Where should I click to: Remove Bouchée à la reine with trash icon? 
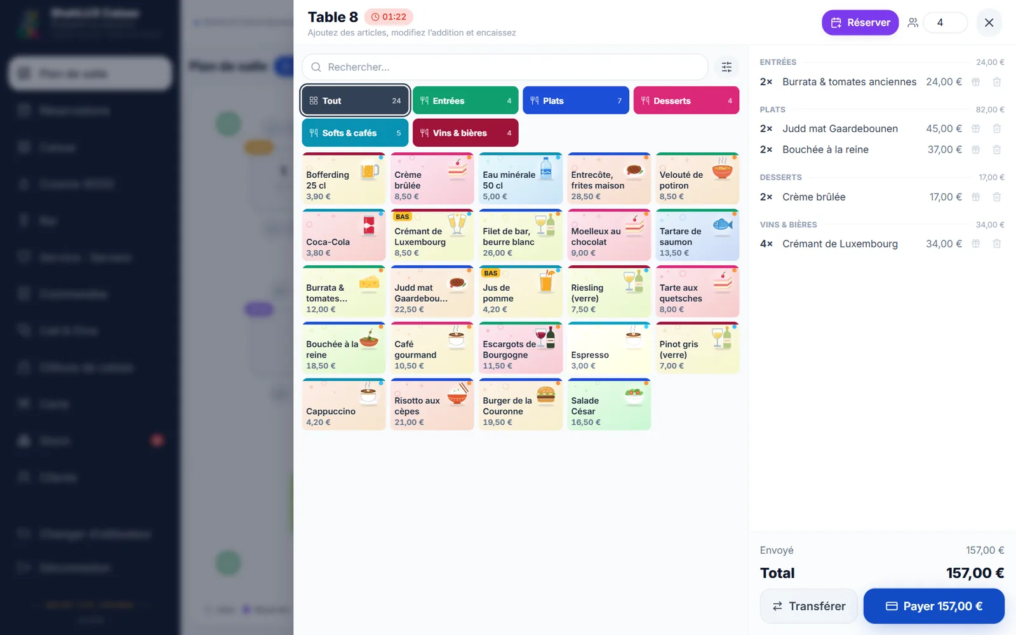tap(997, 150)
